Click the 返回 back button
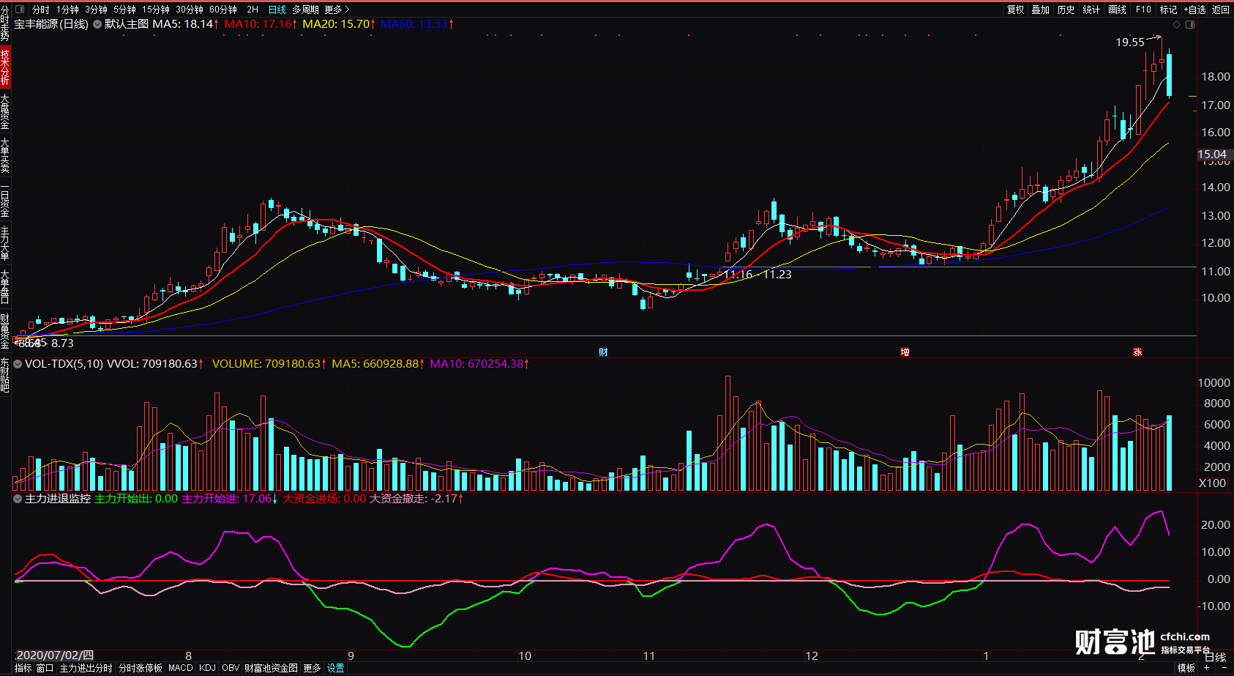 tap(1221, 10)
